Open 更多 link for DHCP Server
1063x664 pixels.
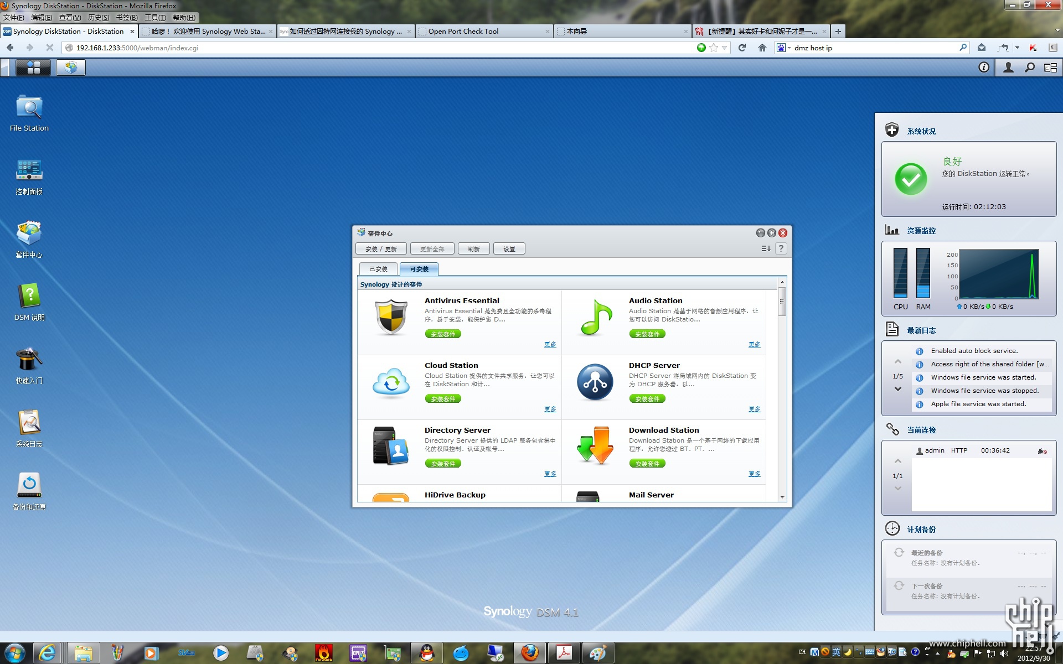754,409
